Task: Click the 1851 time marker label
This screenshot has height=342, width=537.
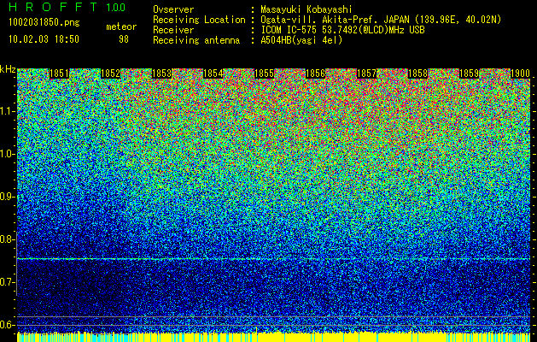Action: 59,74
